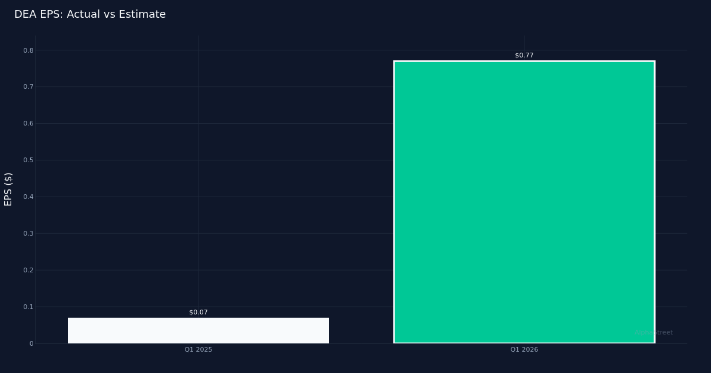Click the AlphaStreet watermark
The image size is (711, 373).
[653, 332]
